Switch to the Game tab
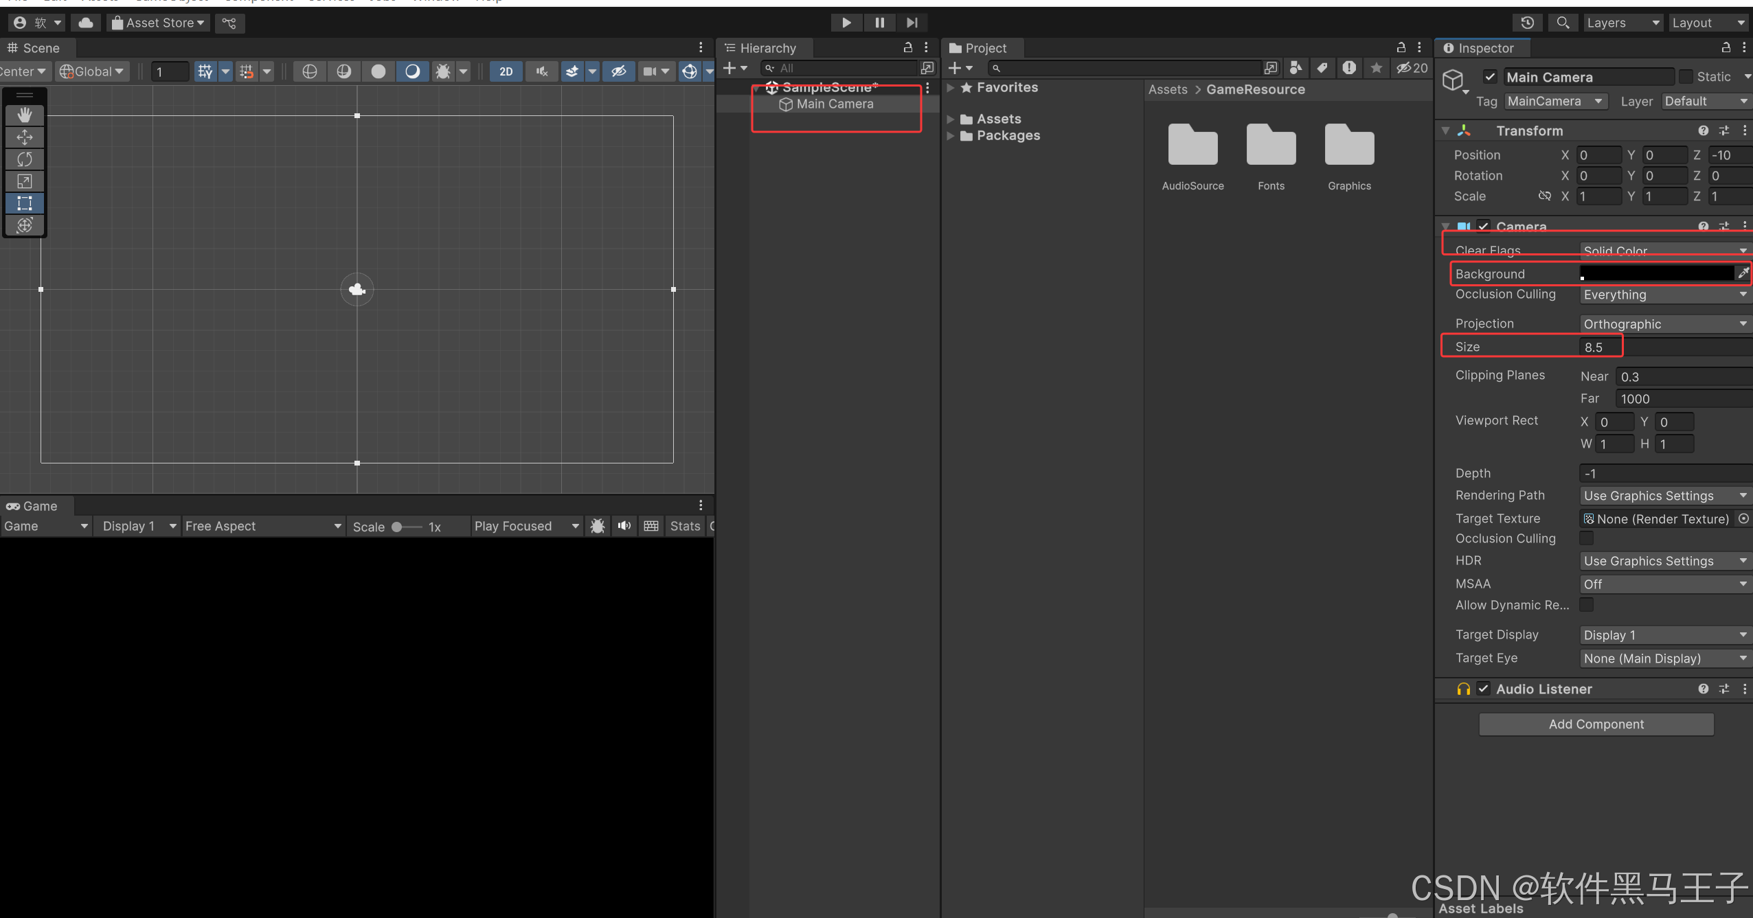This screenshot has width=1753, height=918. click(33, 506)
